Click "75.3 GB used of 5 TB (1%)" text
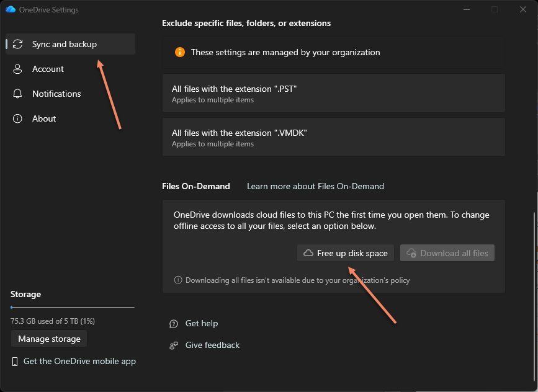This screenshot has width=538, height=392. (x=53, y=321)
